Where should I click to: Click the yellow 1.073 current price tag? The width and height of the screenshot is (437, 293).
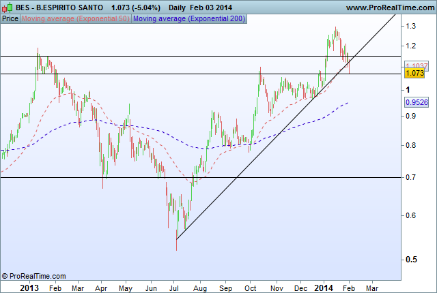point(414,73)
